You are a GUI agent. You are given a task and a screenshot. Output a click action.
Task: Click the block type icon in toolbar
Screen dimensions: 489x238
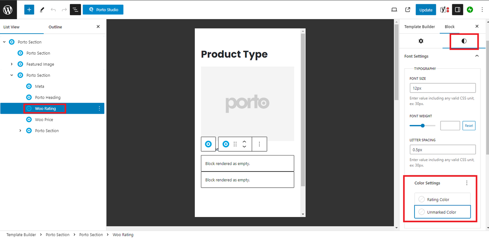[x=226, y=144]
